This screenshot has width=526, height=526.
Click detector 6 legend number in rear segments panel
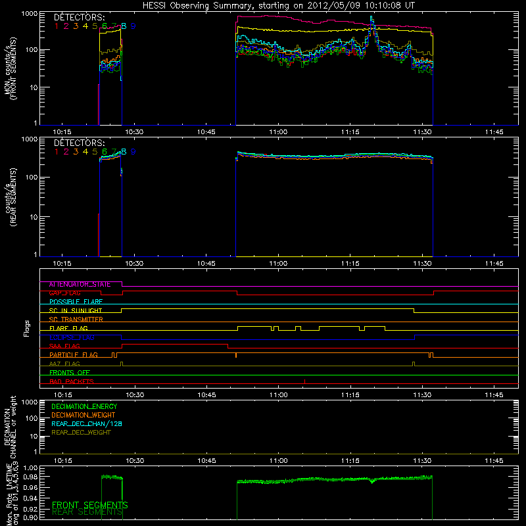pos(105,152)
